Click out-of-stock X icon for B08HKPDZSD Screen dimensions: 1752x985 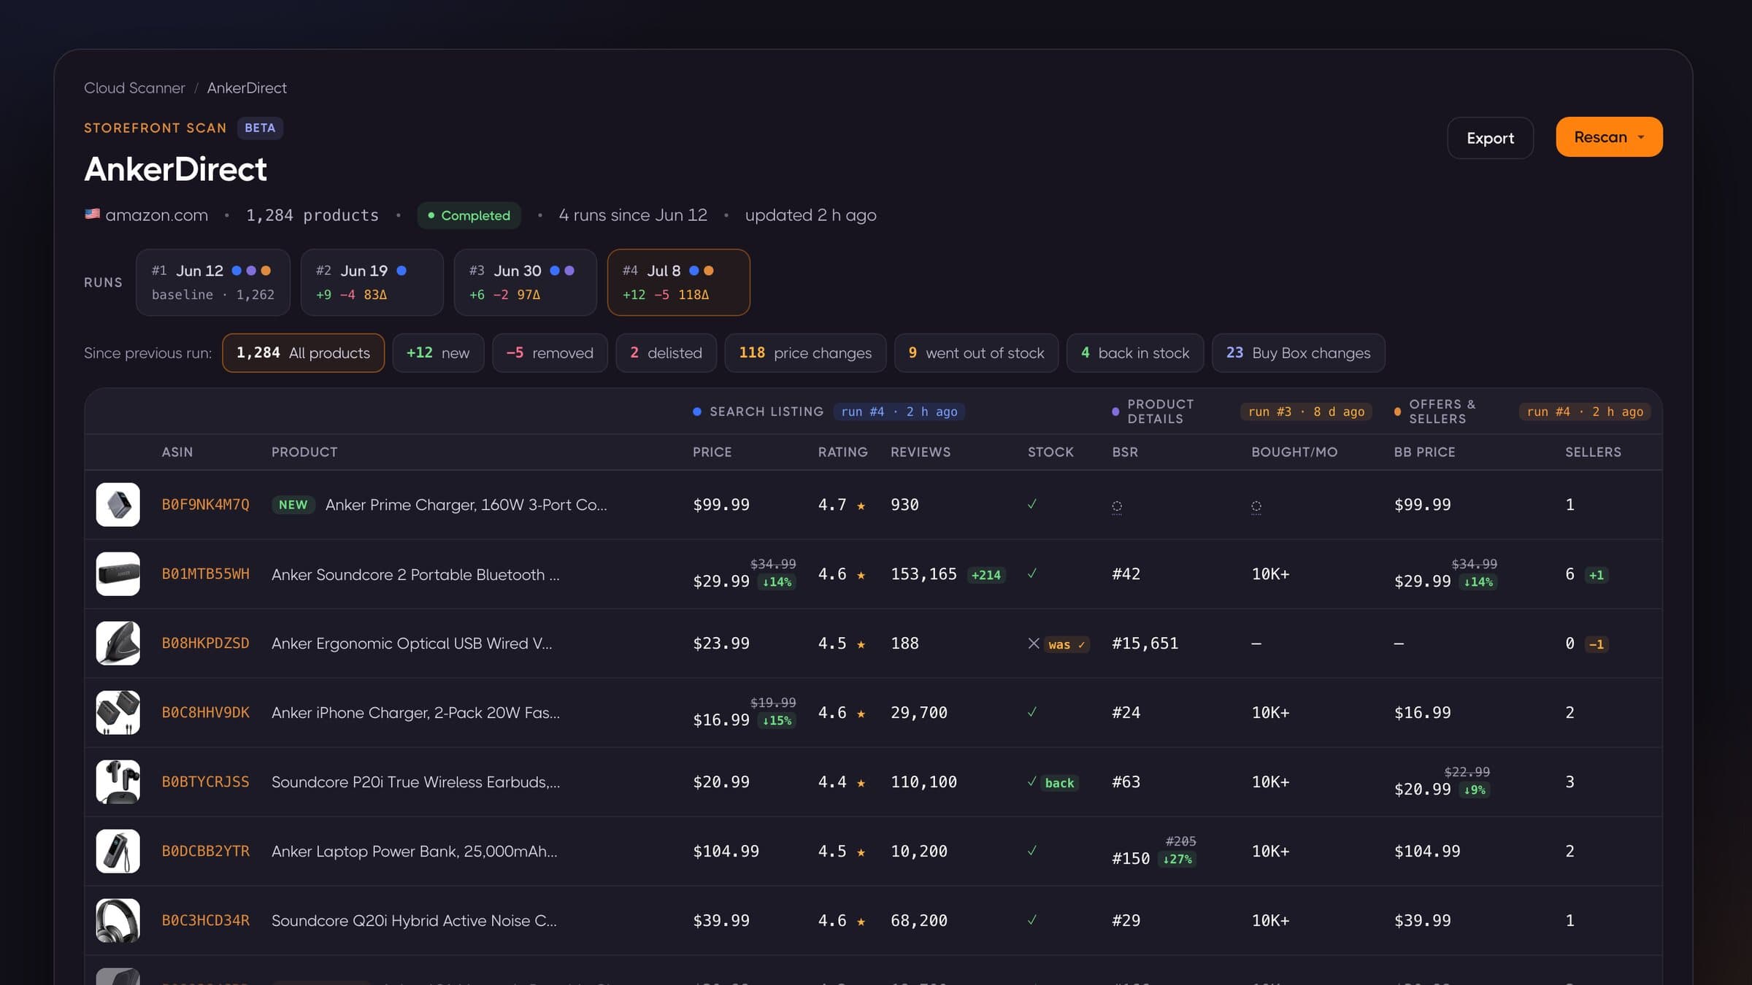coord(1033,644)
